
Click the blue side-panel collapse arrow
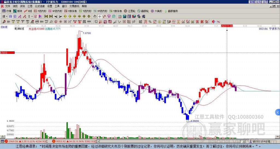coord(278,112)
